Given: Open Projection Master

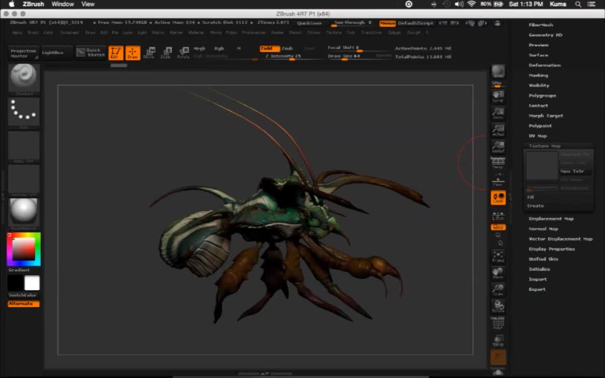Looking at the screenshot, I should 23,53.
